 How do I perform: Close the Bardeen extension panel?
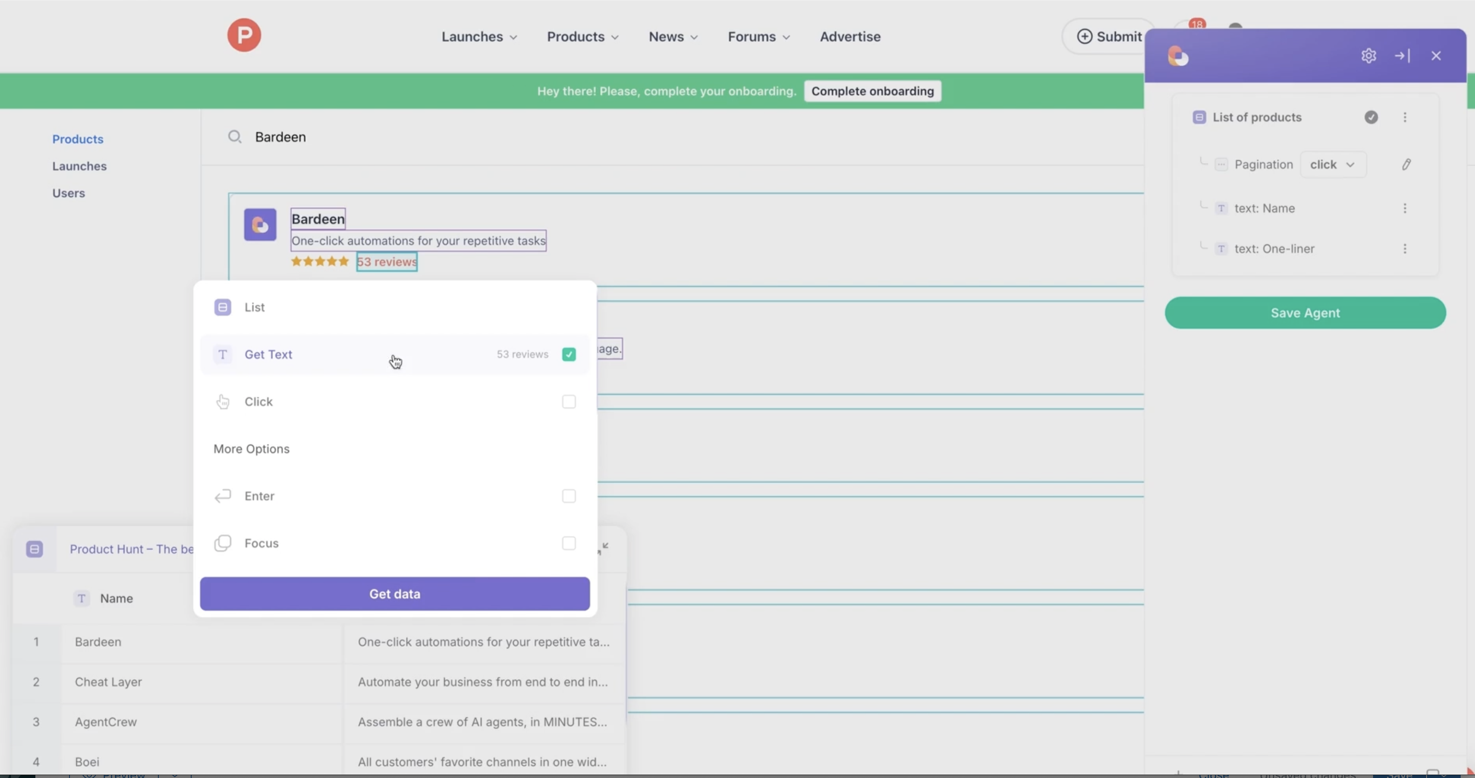1436,56
